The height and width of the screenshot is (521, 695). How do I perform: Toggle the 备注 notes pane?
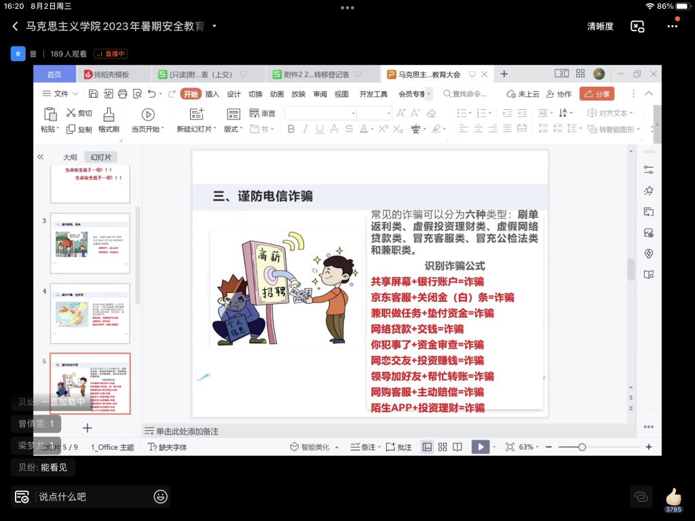pyautogui.click(x=363, y=447)
